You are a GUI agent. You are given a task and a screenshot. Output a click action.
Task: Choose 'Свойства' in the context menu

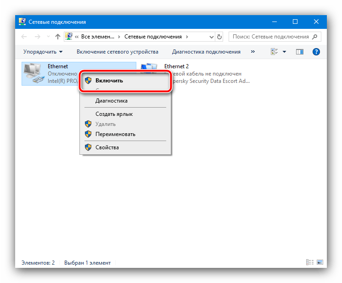[x=125, y=147]
